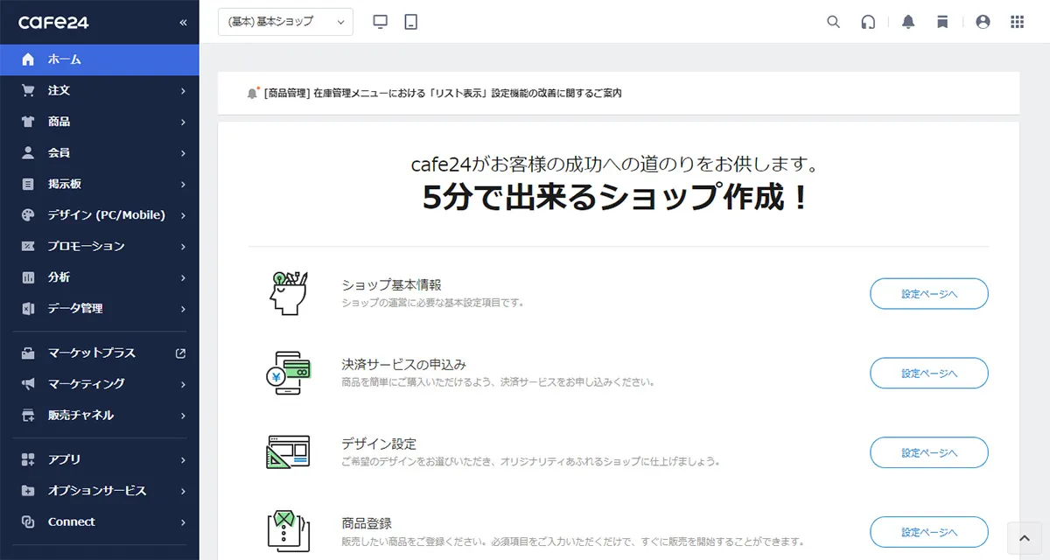Click the cafe24 logo in sidebar
The width and height of the screenshot is (1050, 560).
click(54, 22)
